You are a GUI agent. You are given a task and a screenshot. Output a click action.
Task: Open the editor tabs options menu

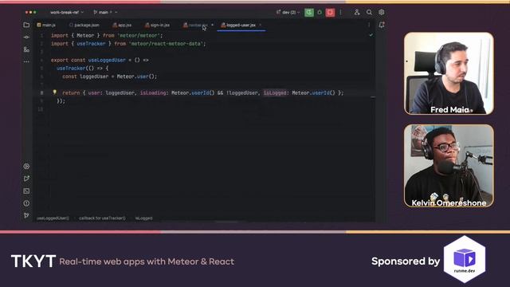pos(369,25)
